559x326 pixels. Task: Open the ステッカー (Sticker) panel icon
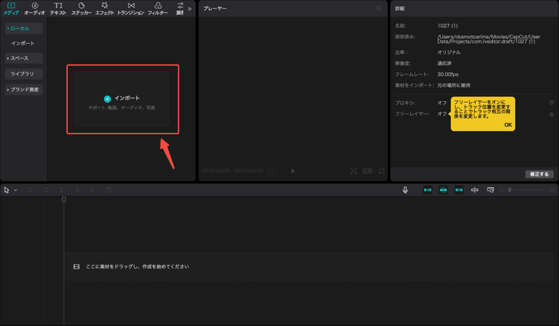[81, 8]
